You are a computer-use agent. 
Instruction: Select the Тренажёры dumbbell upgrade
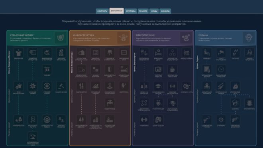[x=144, y=120]
